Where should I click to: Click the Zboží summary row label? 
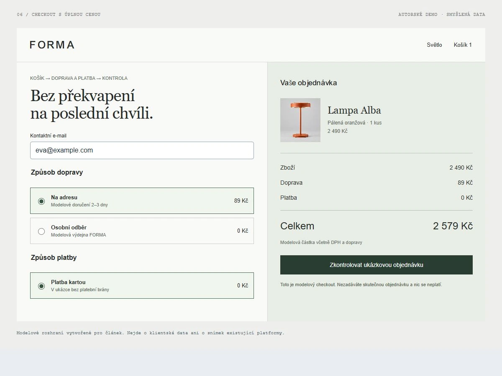tap(288, 168)
